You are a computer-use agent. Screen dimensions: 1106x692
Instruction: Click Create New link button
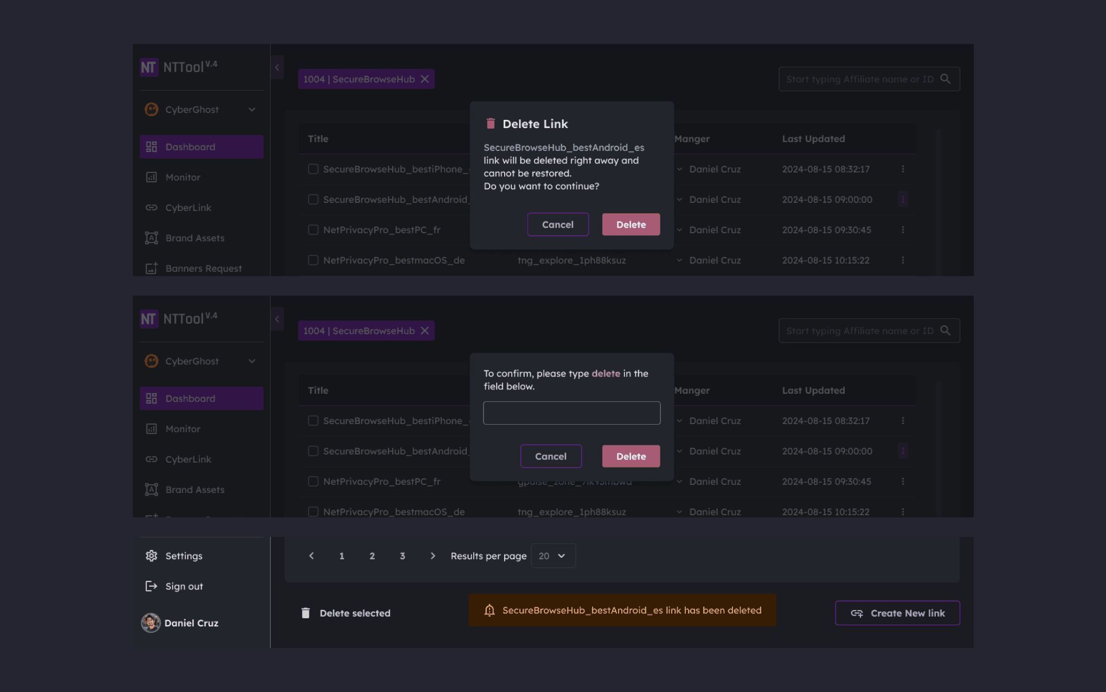pyautogui.click(x=897, y=613)
